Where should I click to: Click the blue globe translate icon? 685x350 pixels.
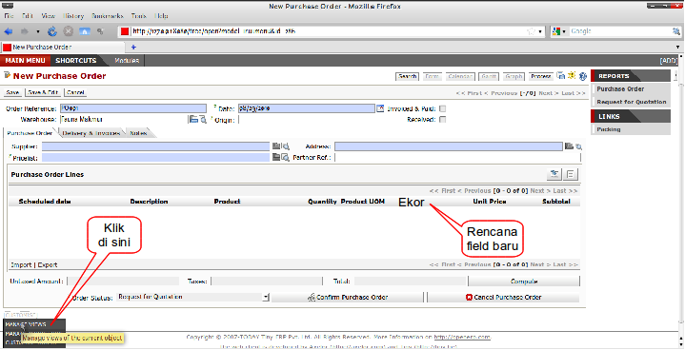click(x=583, y=76)
